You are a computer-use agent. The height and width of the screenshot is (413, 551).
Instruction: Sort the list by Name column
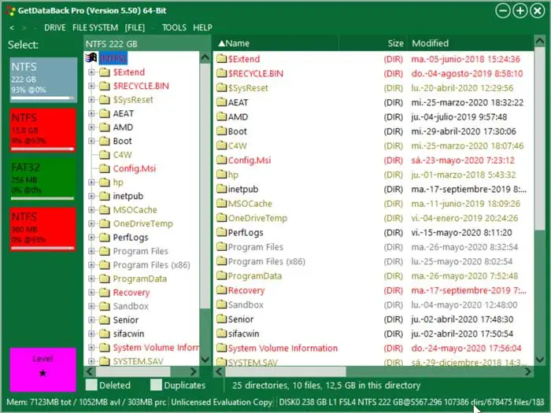(275, 43)
